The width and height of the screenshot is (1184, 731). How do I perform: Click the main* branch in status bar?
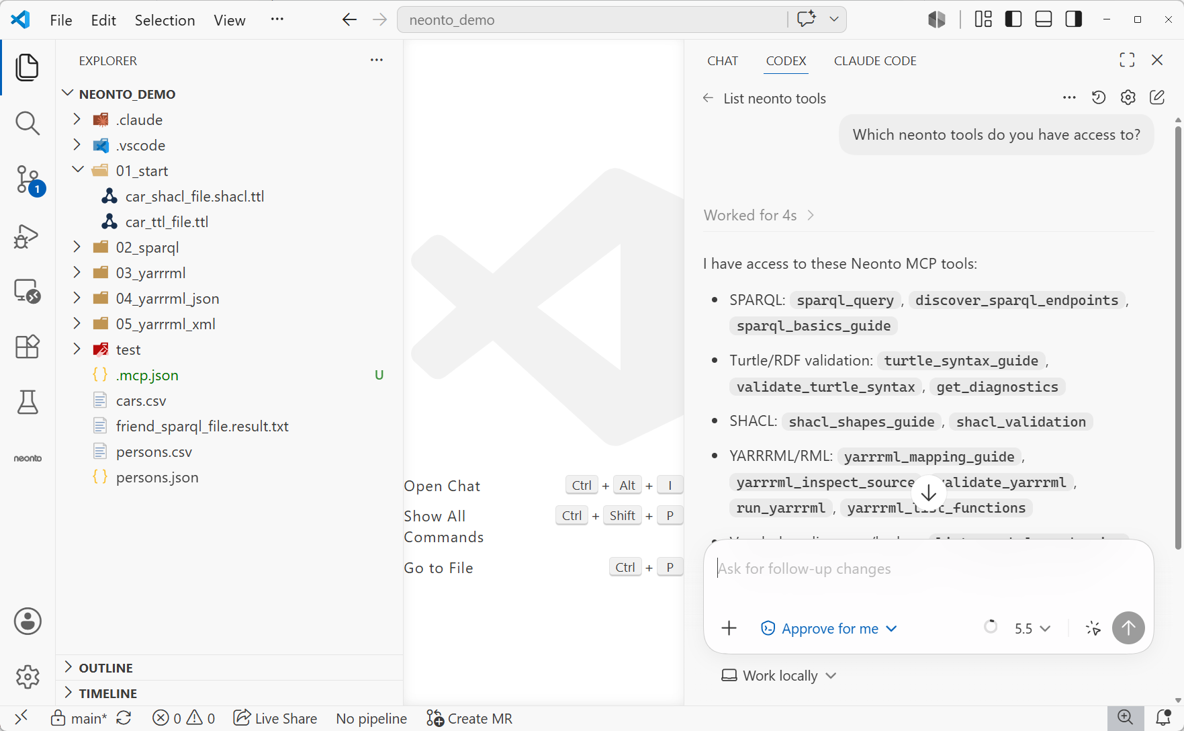pyautogui.click(x=79, y=718)
